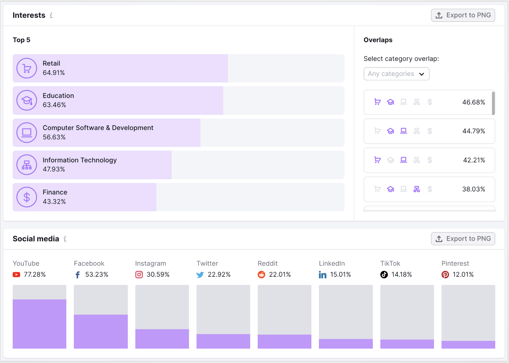Click the YouTube purple bar

(x=39, y=324)
